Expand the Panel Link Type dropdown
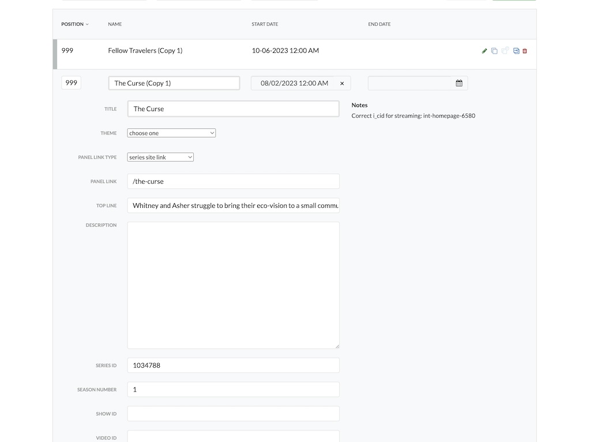Viewport: 590px width, 442px height. (160, 157)
